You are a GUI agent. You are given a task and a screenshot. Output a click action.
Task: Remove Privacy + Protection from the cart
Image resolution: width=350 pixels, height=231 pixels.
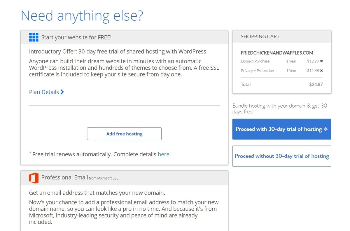click(321, 71)
